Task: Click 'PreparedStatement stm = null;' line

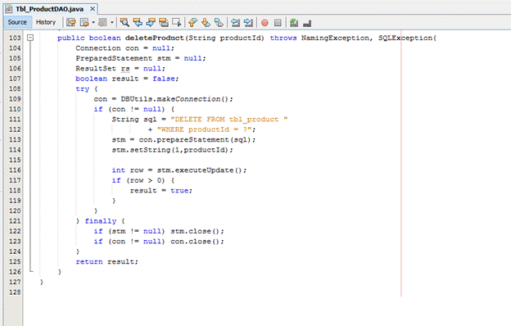Action: 141,58
